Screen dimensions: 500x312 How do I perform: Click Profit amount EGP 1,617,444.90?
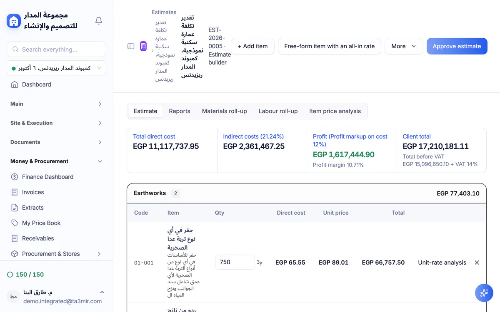[344, 155]
